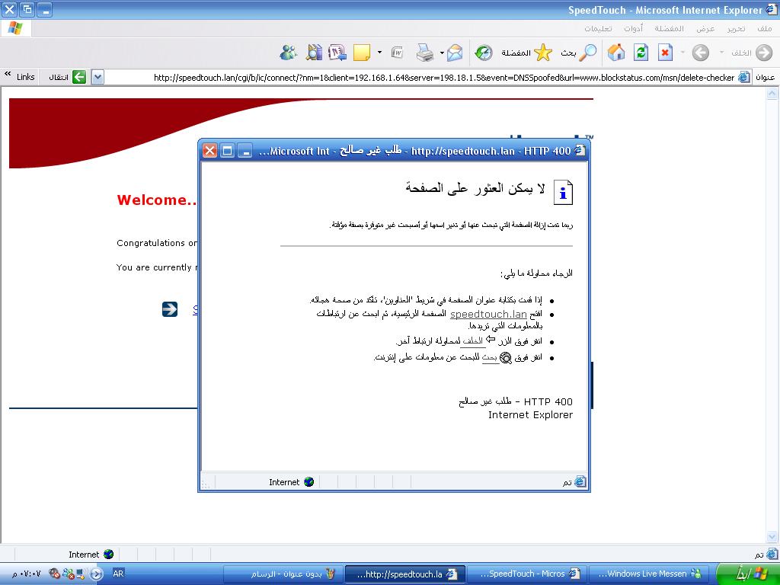Click the Mail envelope toolbar icon

point(455,53)
